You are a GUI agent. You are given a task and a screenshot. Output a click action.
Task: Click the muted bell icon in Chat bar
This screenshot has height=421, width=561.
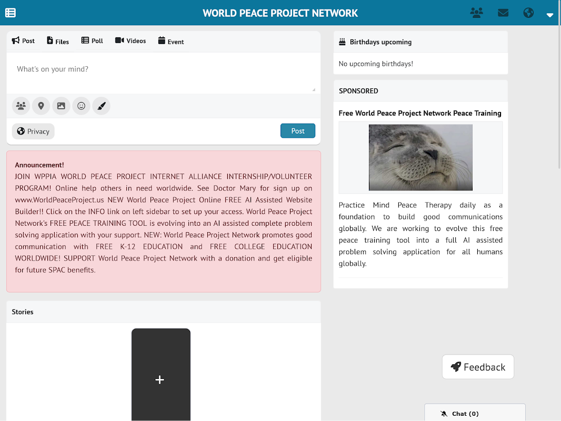coord(444,414)
